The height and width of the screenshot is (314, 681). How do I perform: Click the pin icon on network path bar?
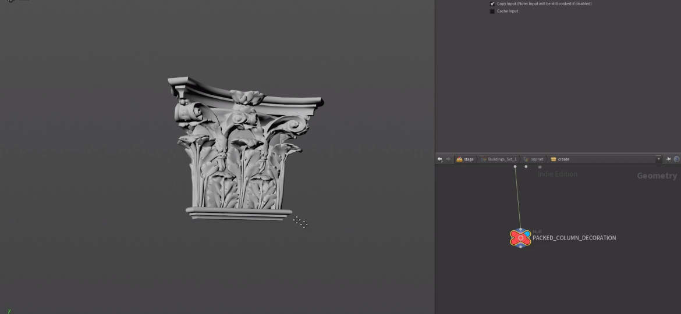pos(668,159)
